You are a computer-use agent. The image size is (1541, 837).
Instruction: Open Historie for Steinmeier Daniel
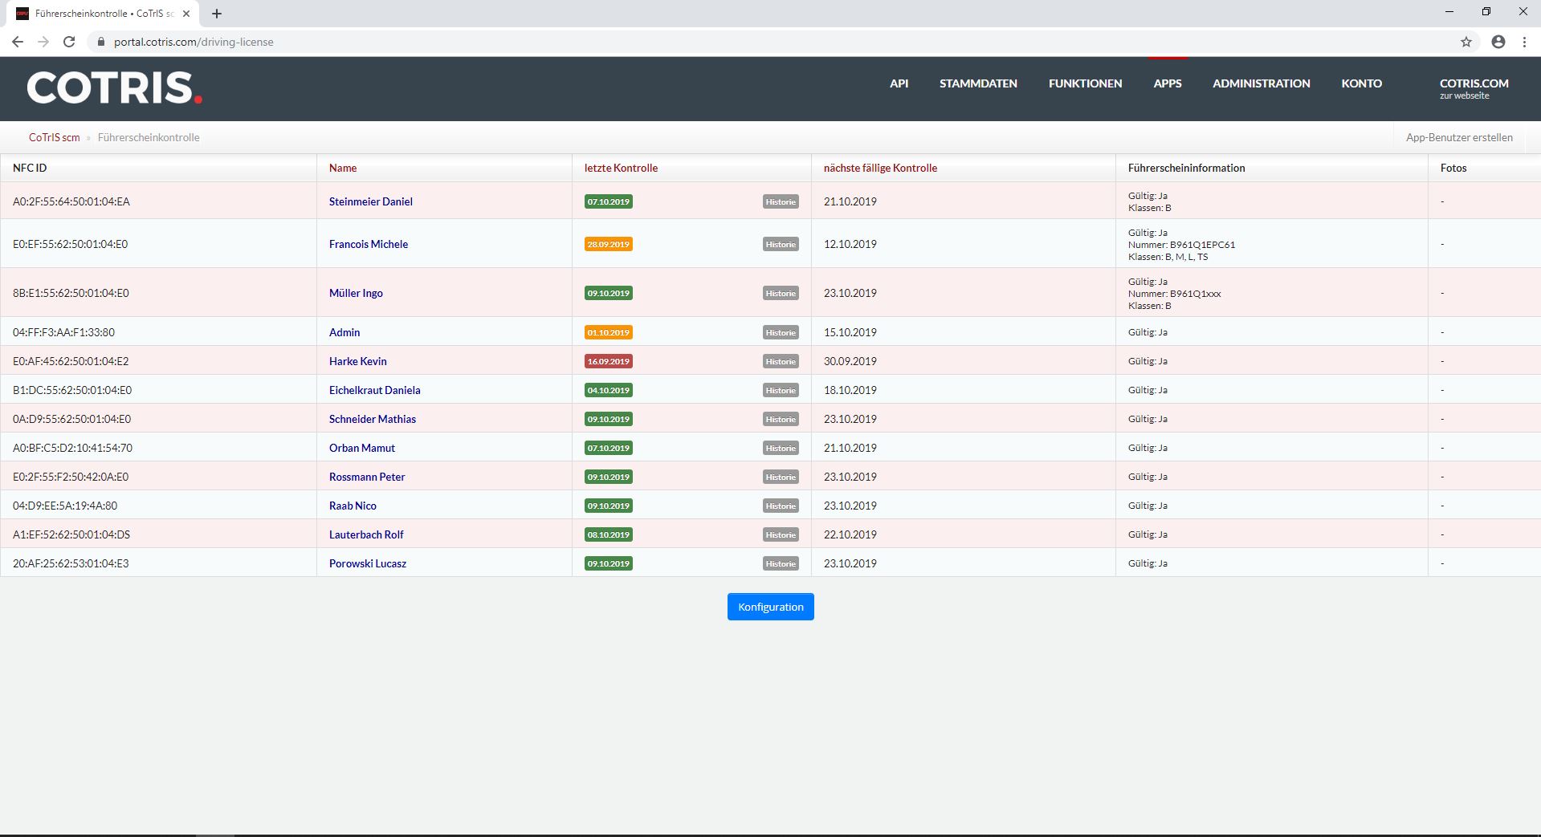point(780,201)
